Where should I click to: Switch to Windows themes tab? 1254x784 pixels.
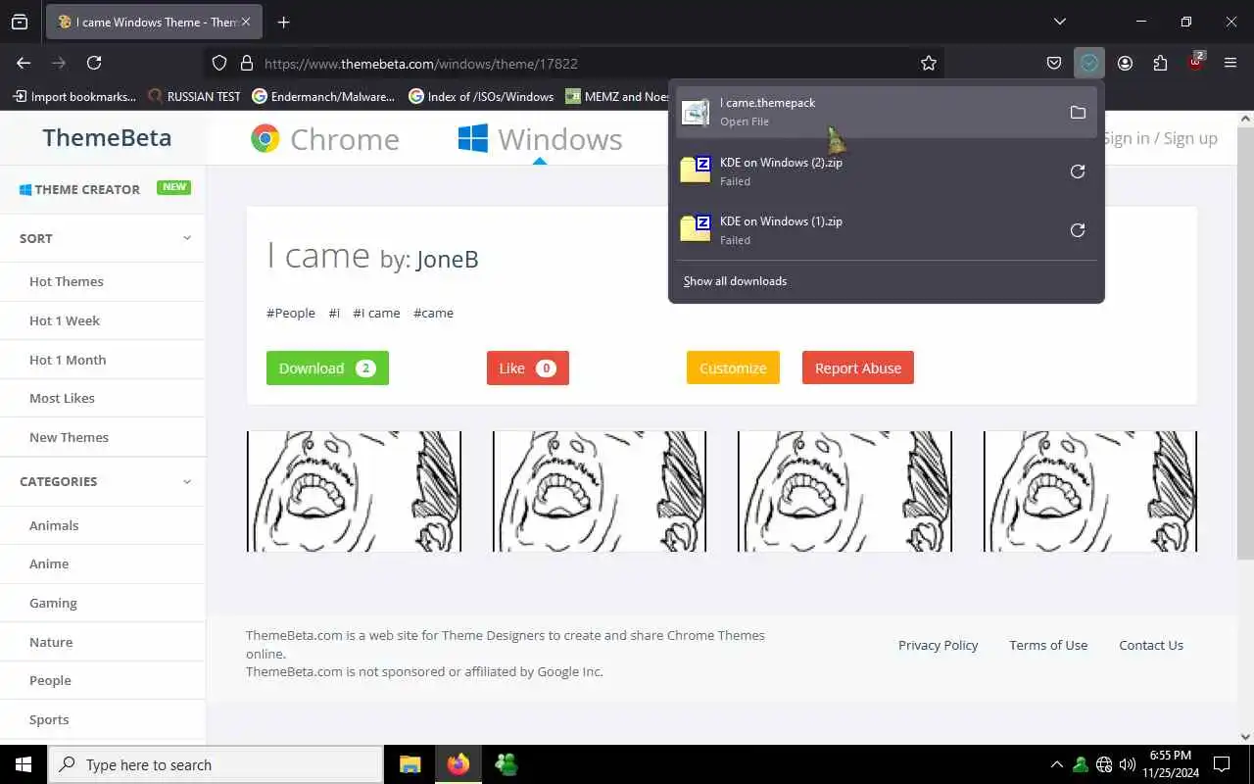pyautogui.click(x=540, y=139)
